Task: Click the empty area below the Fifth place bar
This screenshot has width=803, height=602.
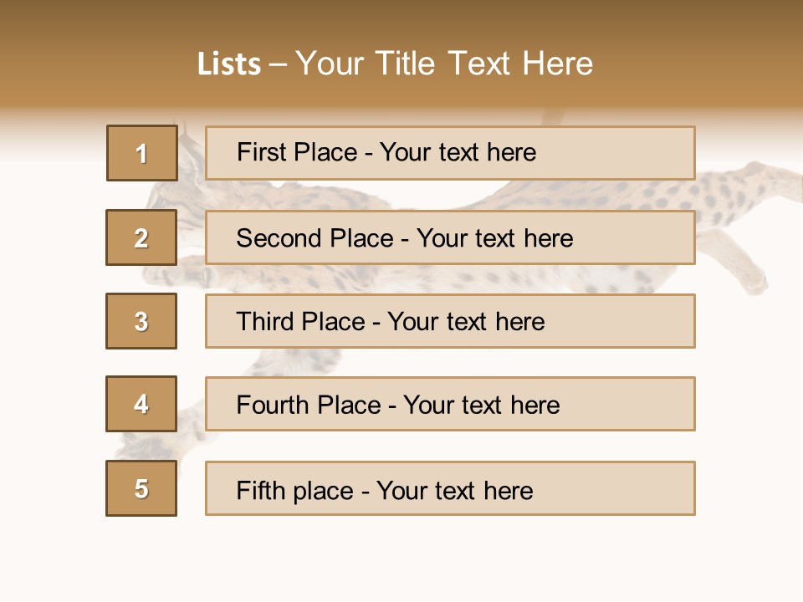Action: pos(401,560)
